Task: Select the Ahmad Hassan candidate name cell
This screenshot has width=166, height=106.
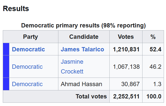Action: click(81, 84)
